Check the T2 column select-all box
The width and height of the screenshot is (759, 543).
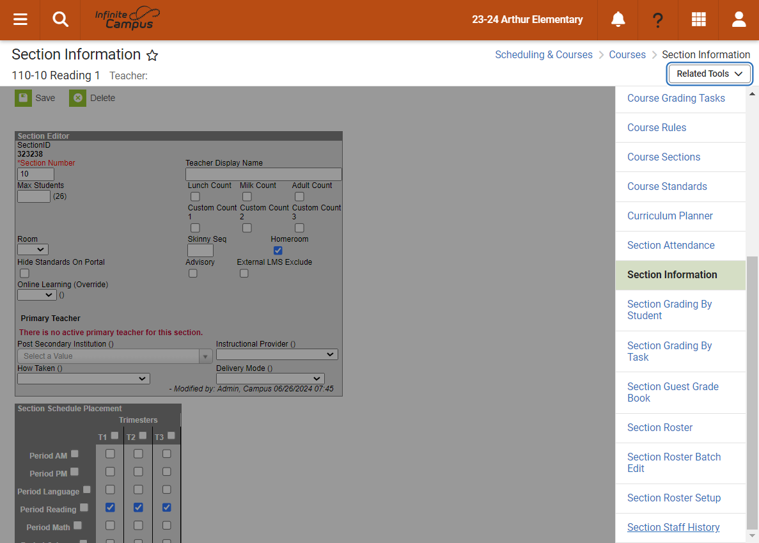click(143, 436)
